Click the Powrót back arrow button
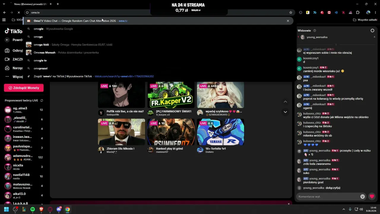Viewport: 380px width, 214px height. (7, 40)
